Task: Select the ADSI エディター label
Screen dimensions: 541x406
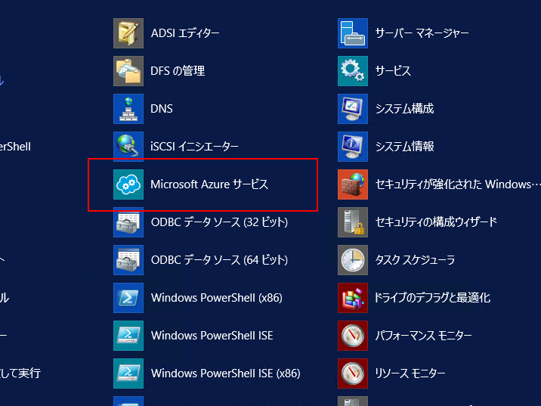Action: click(x=185, y=33)
